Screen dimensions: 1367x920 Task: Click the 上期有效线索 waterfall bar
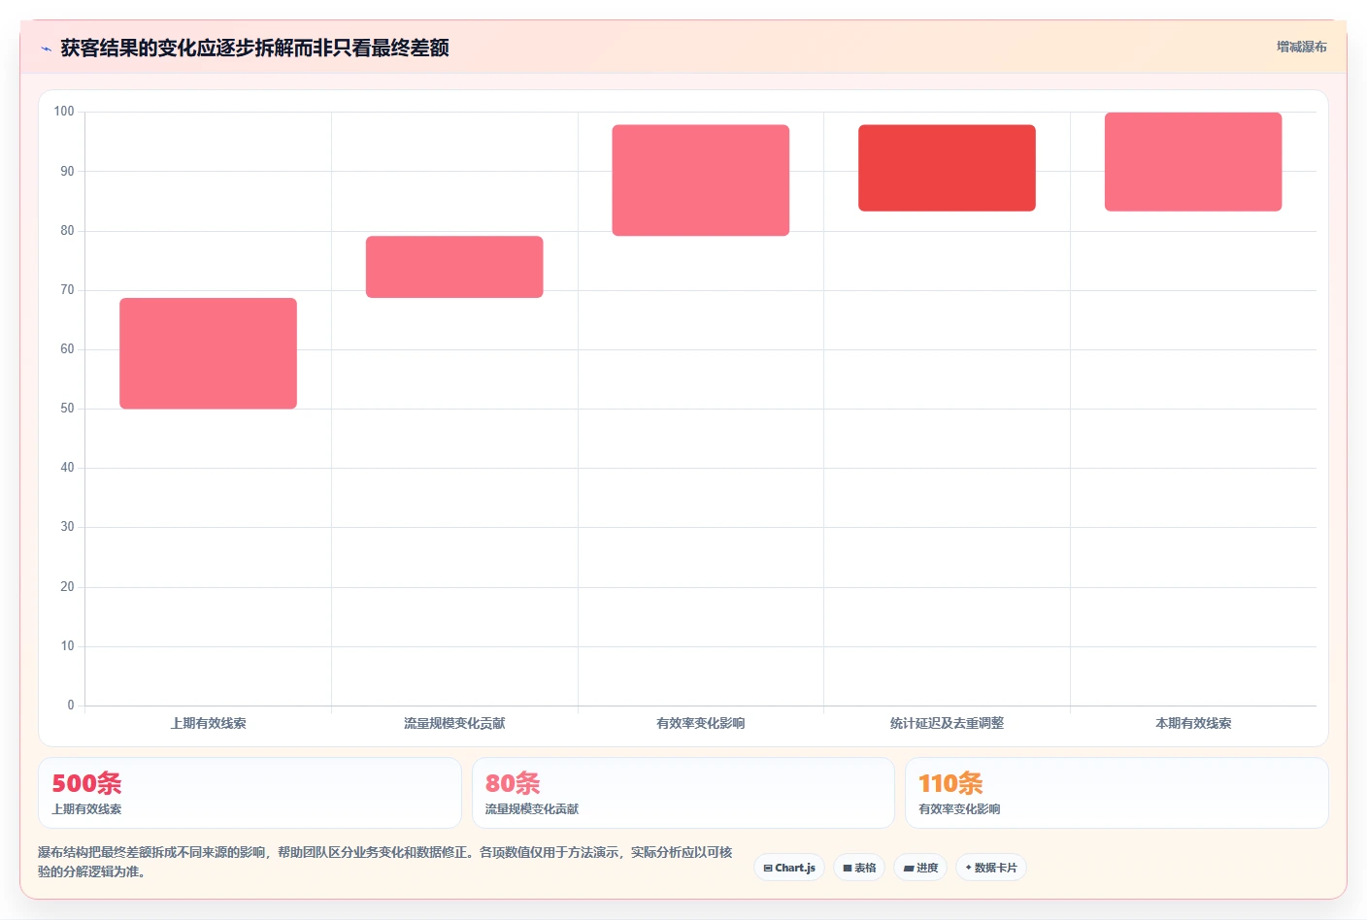(208, 353)
